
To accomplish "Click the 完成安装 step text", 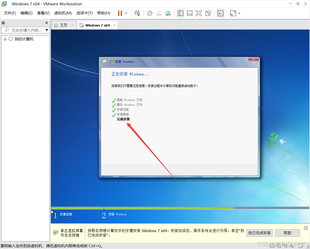I will click(x=123, y=119).
